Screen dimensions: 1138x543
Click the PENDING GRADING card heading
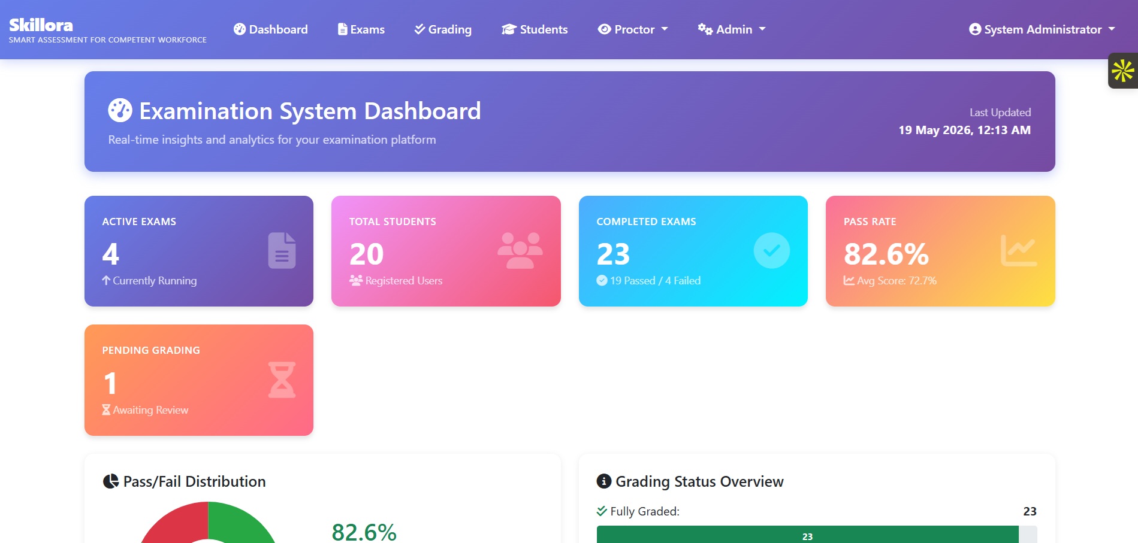pos(151,350)
